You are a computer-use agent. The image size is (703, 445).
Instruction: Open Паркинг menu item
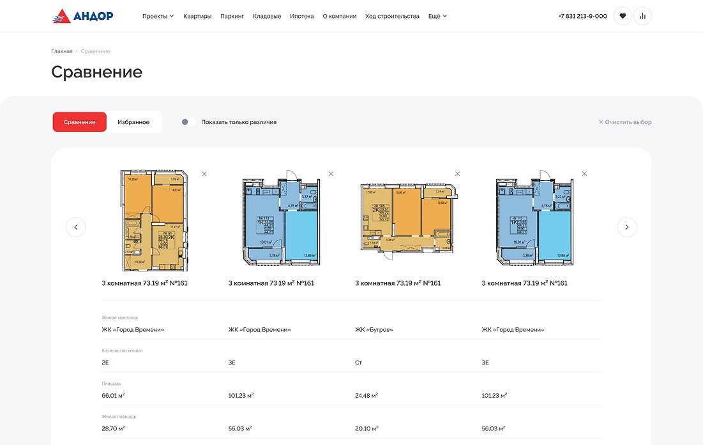pyautogui.click(x=232, y=16)
